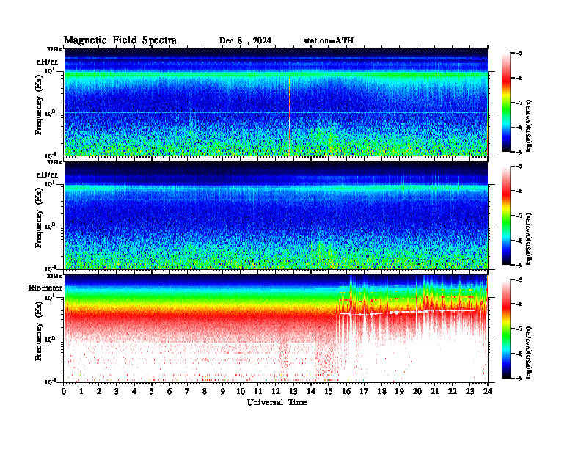
Task: Click the "-9" value on Riometer color bar
Action: [x=519, y=378]
